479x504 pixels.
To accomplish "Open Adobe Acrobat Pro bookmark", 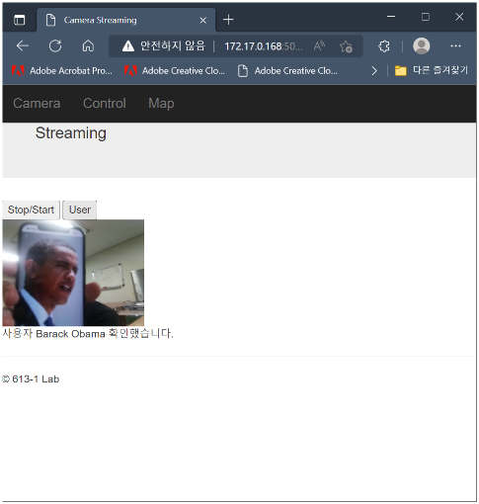I will point(61,71).
